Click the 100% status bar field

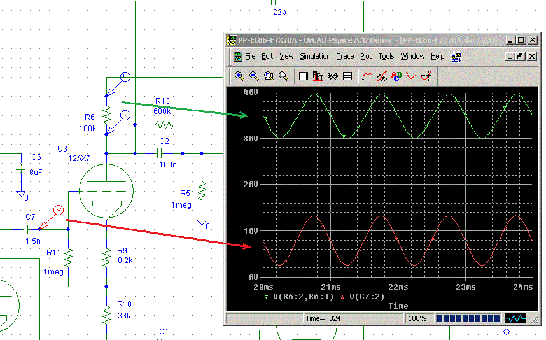[x=419, y=318]
